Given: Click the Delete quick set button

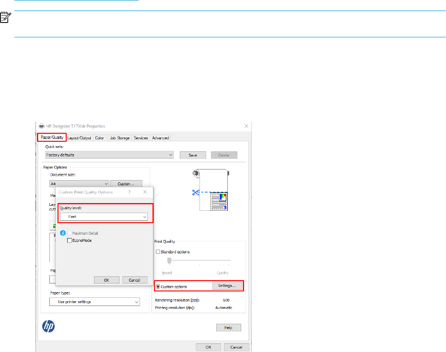Looking at the screenshot, I should 224,155.
